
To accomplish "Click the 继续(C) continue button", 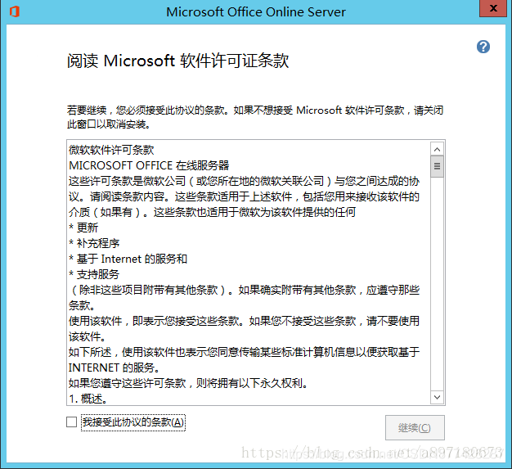I will click(415, 427).
